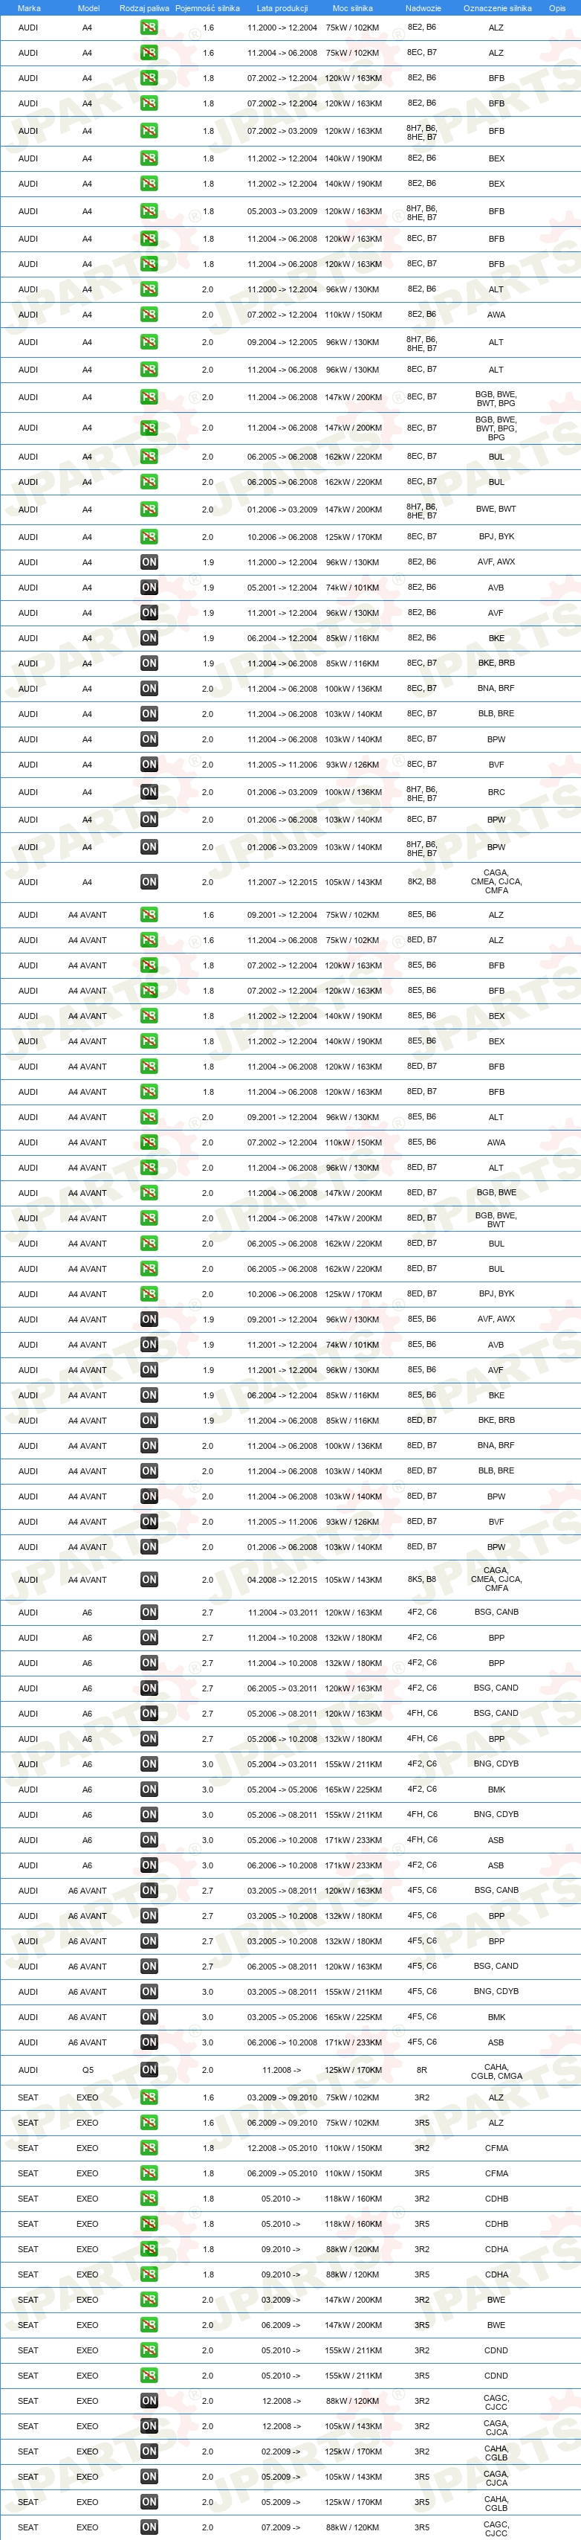Click the date 03.2009 -> 09.2010 cell

coord(282,2097)
